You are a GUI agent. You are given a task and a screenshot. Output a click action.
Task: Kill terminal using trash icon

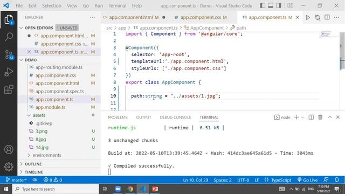click(x=320, y=117)
